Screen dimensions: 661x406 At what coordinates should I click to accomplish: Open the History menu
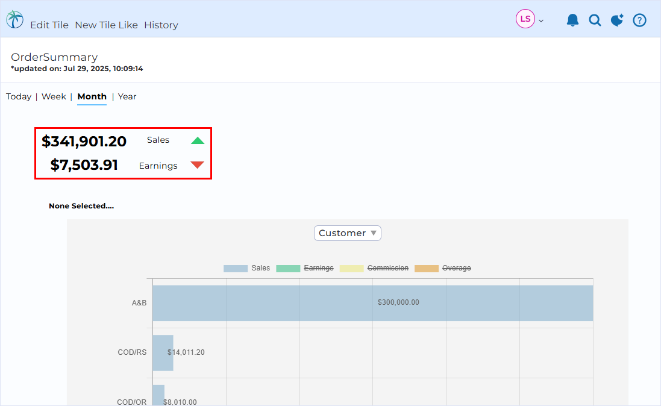pos(161,25)
